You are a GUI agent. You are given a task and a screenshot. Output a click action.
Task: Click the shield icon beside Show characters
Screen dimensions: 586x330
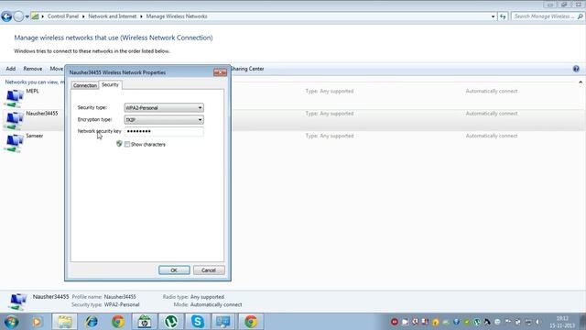(x=119, y=144)
